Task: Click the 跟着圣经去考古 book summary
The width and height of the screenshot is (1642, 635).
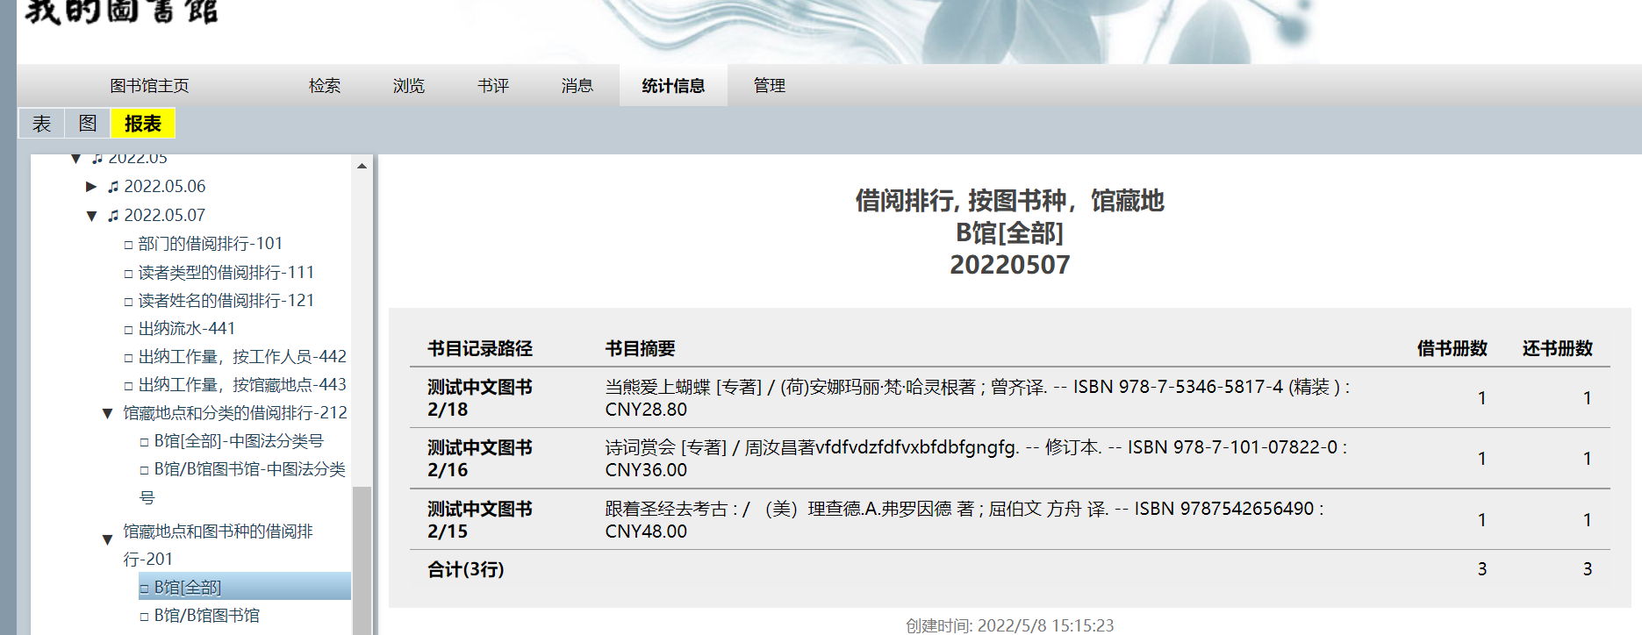Action: (x=964, y=520)
